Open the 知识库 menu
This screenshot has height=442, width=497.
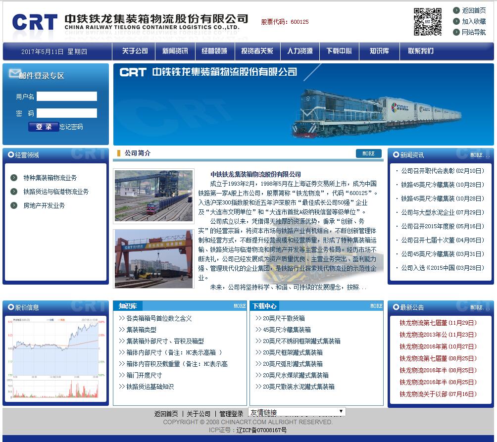point(379,51)
